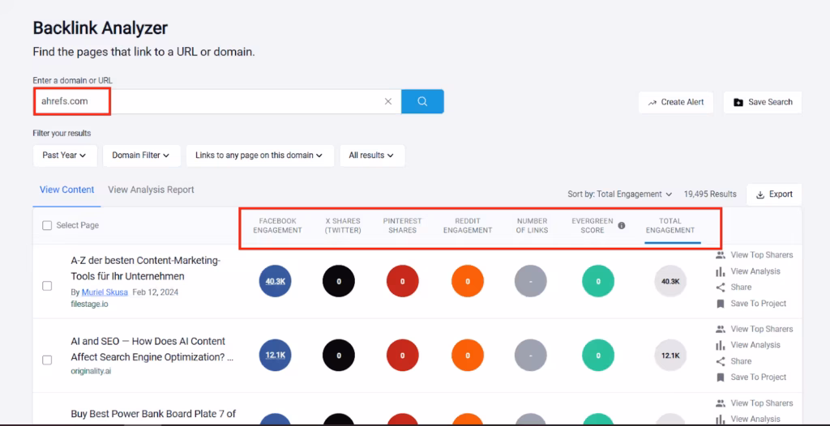Open the Domain Filter dropdown

pos(141,155)
